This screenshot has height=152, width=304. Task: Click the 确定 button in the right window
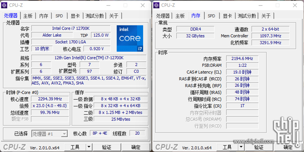pyautogui.click(x=288, y=147)
